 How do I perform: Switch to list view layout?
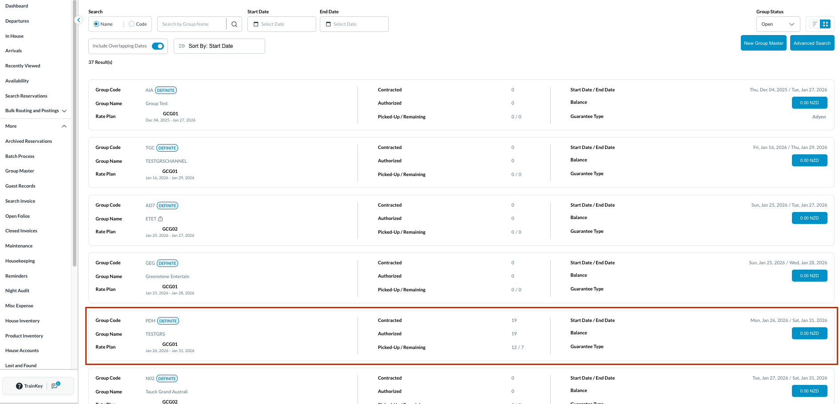815,24
